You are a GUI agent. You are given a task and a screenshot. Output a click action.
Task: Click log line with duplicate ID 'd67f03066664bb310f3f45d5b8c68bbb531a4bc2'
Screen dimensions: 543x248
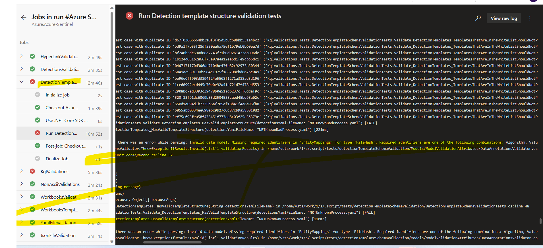pyautogui.click(x=326, y=40)
